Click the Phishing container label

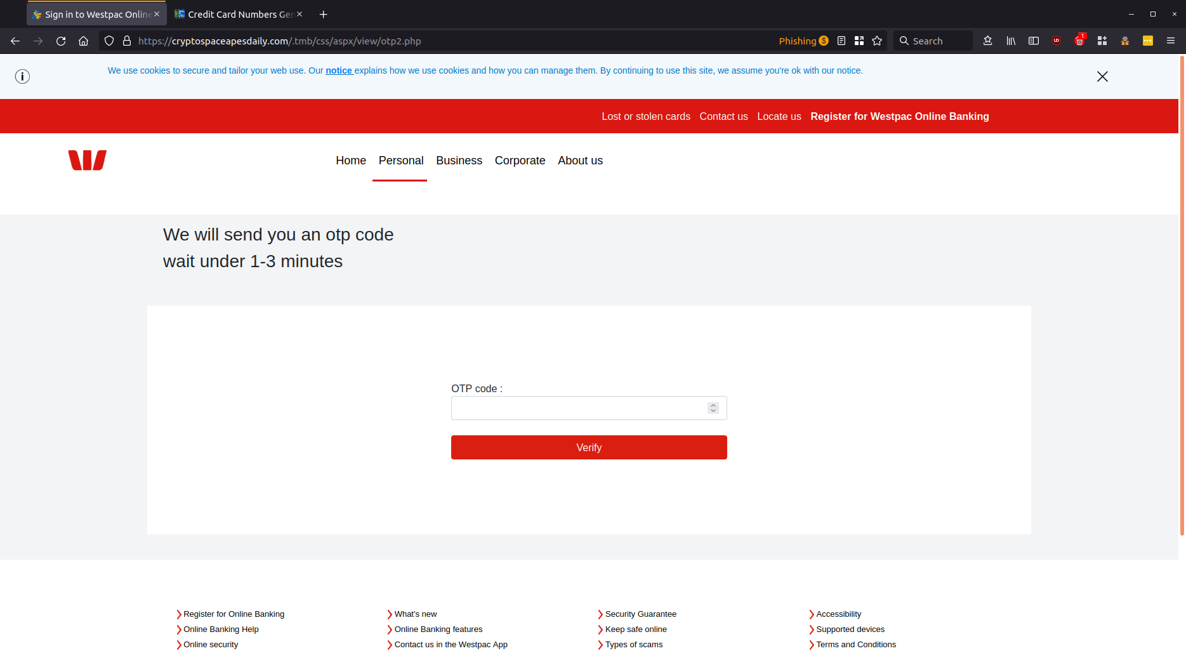(803, 41)
